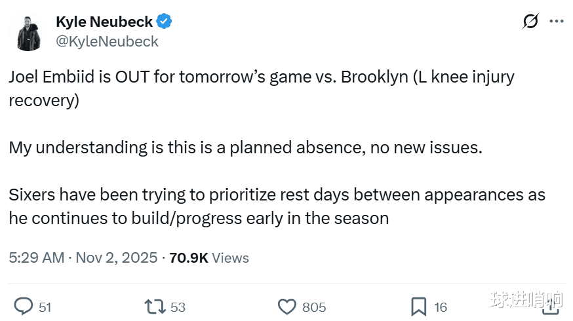Click the reply speech bubble icon
The width and height of the screenshot is (573, 321).
24,306
